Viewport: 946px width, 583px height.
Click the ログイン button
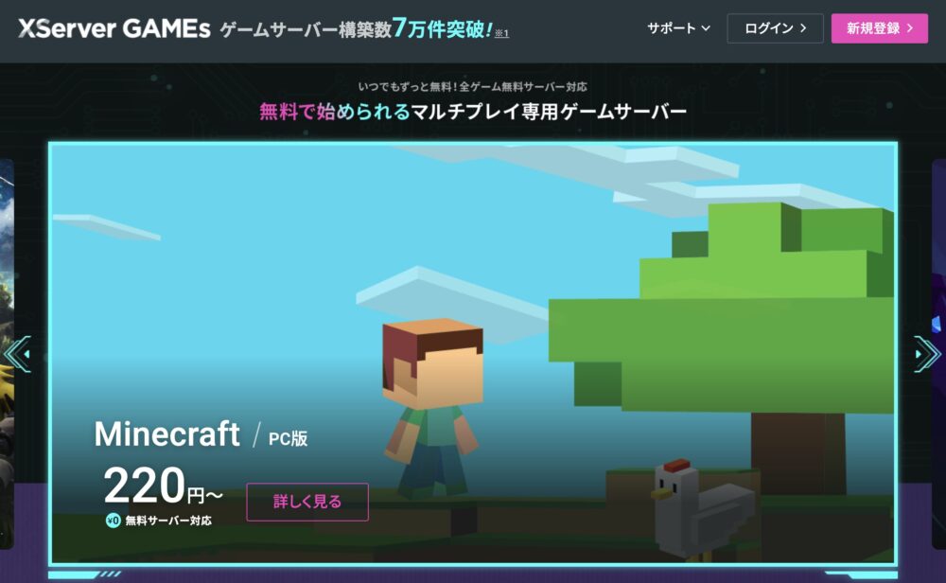point(774,28)
